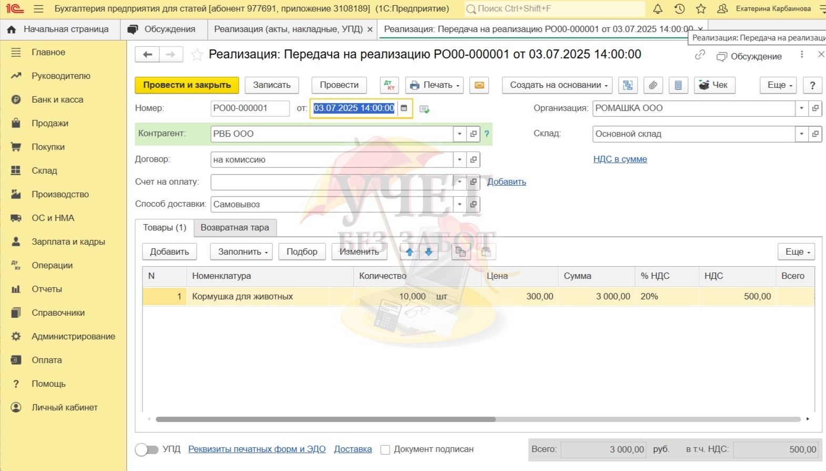Viewport: 826px width, 471px height.
Task: Click the Дт/Кт postings icon
Action: [389, 85]
